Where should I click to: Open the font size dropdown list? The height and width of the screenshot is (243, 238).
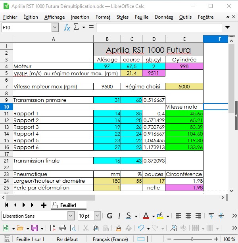pyautogui.click(x=97, y=216)
